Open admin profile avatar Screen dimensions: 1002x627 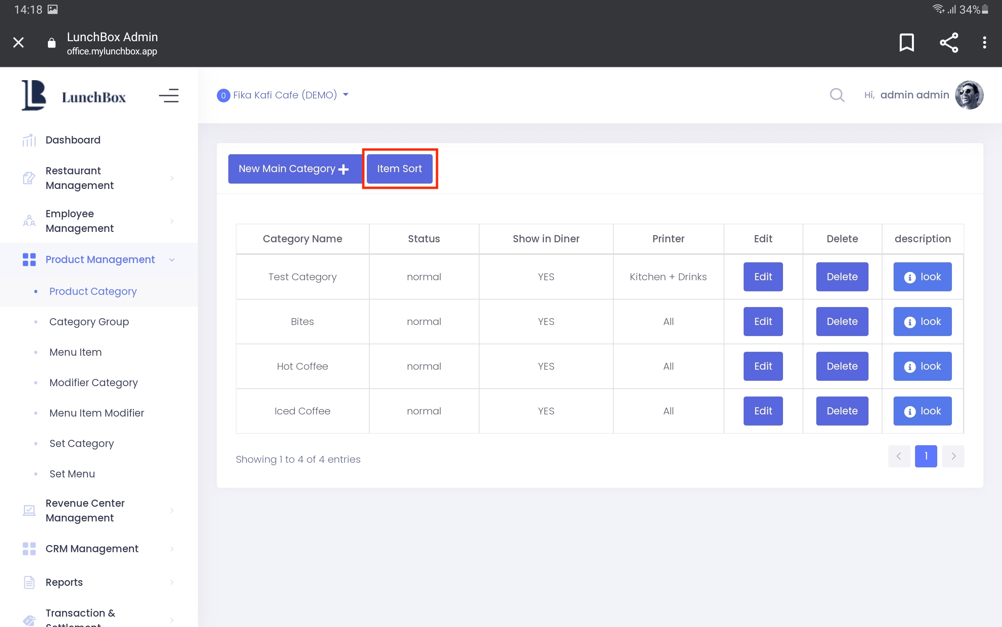pos(968,95)
